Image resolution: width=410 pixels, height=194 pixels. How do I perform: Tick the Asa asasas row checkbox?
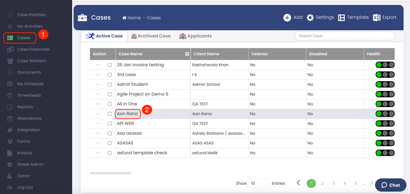pos(110,133)
